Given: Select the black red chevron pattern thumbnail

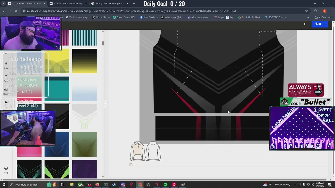Looking at the screenshot, I should tap(57, 116).
